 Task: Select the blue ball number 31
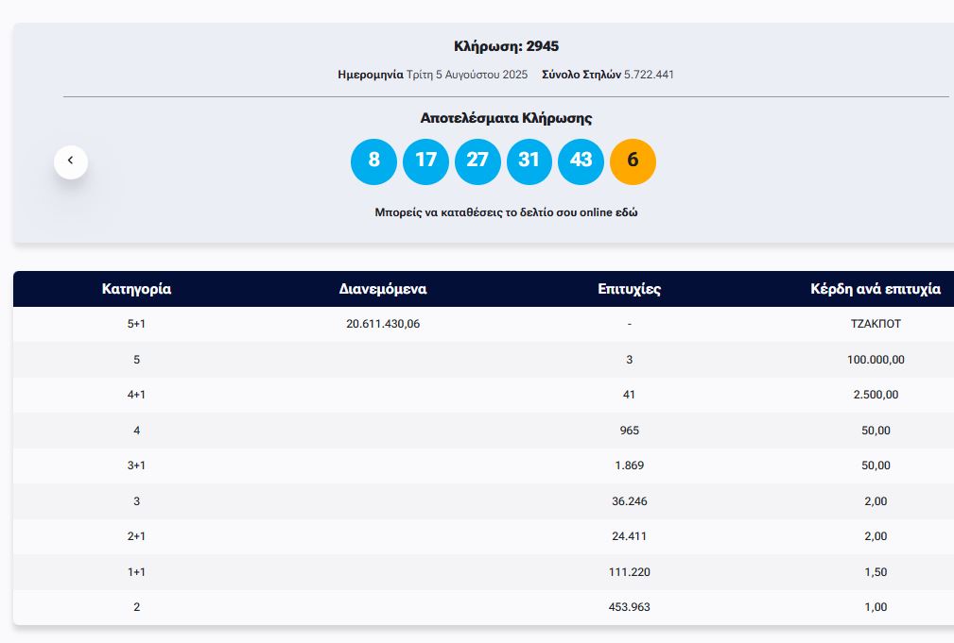529,161
